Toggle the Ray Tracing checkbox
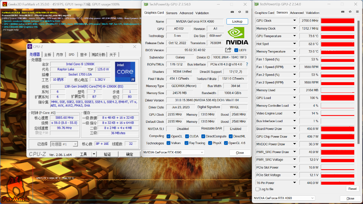 [x=187, y=143]
